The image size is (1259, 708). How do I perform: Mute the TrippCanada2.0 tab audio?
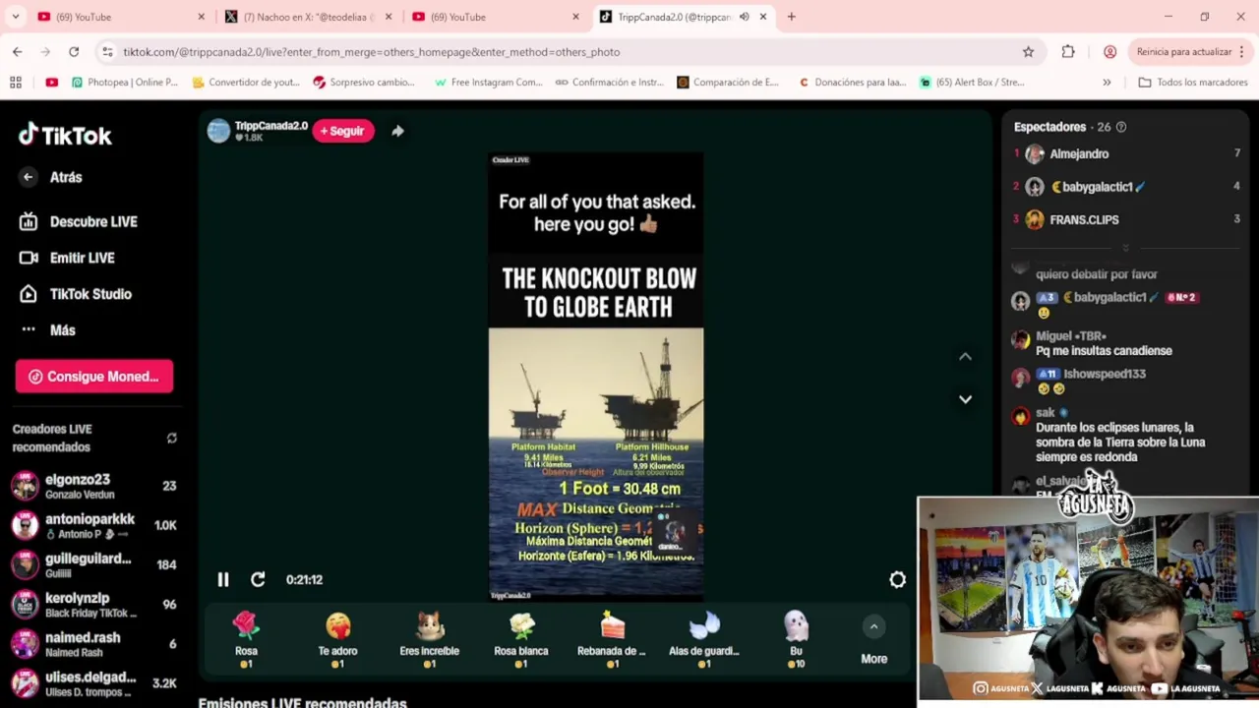744,17
